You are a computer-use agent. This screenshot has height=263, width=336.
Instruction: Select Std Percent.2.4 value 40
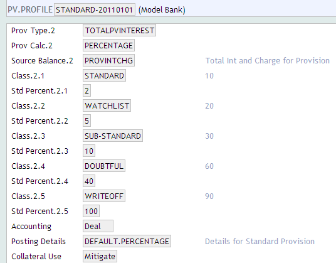[89, 181]
